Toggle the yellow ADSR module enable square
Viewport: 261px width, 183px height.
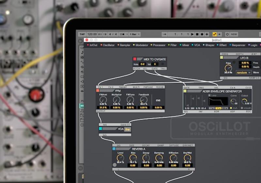[x=185, y=91]
